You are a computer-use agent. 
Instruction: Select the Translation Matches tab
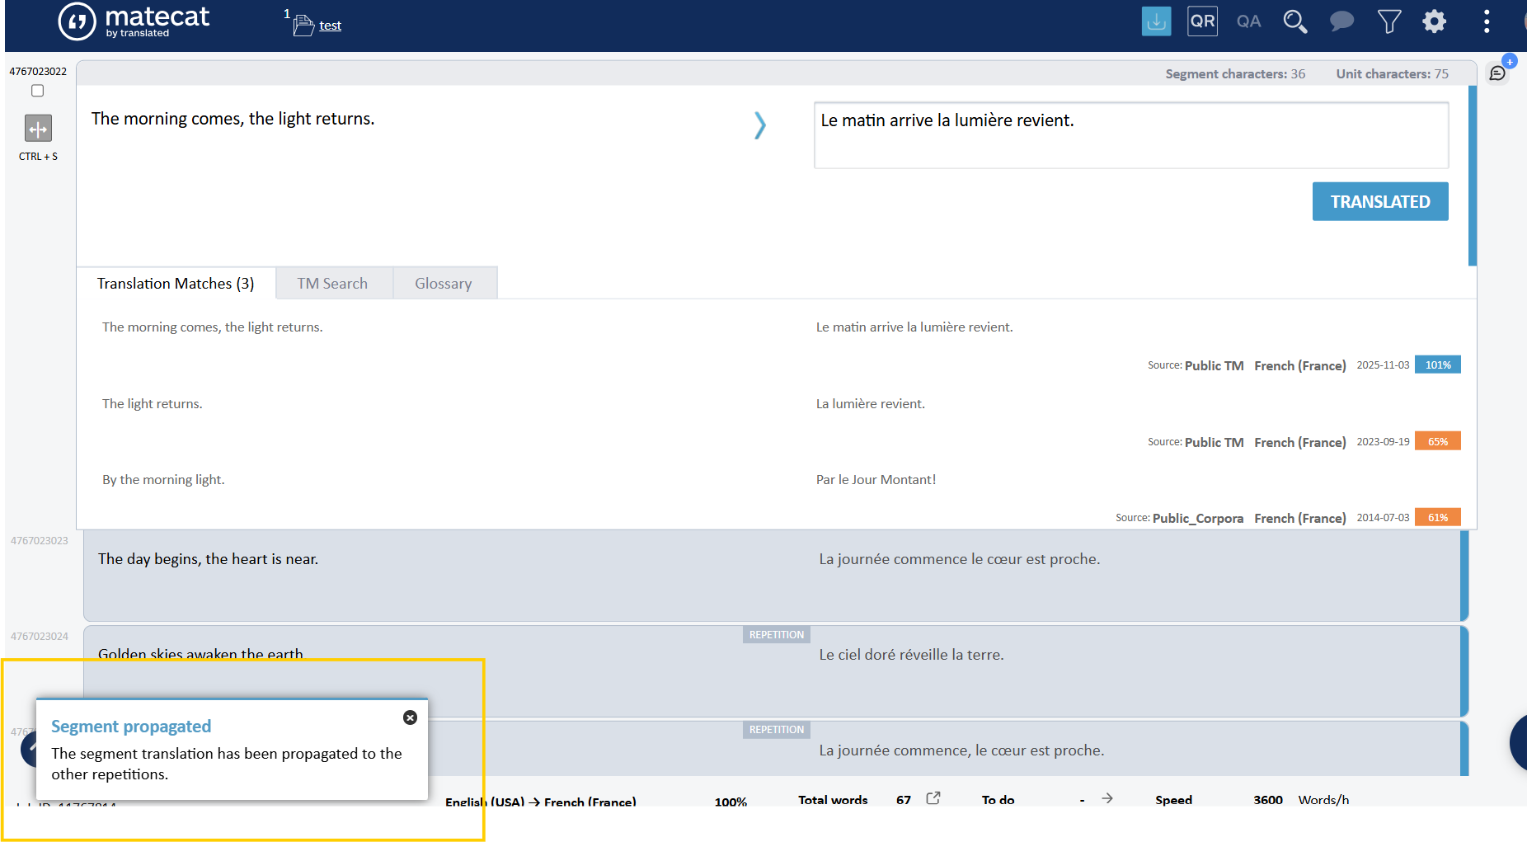point(176,284)
